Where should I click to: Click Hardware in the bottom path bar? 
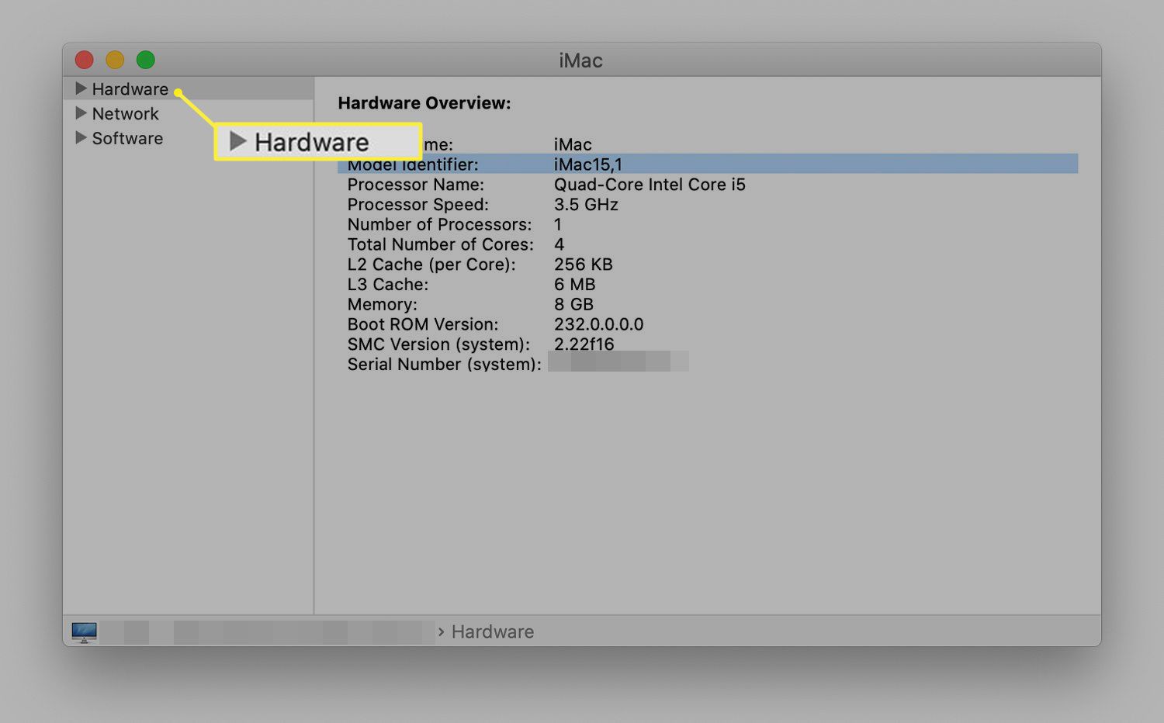[493, 632]
